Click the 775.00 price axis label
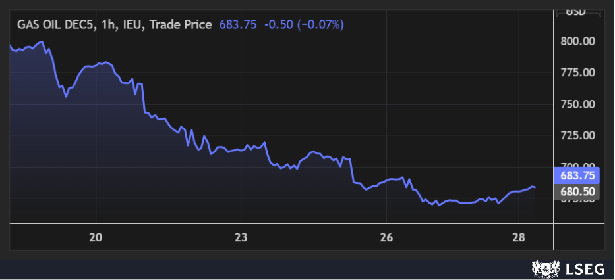 point(577,72)
